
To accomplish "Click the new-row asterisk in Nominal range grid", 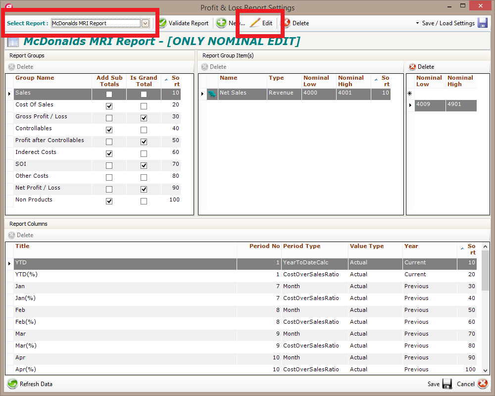I will (410, 94).
